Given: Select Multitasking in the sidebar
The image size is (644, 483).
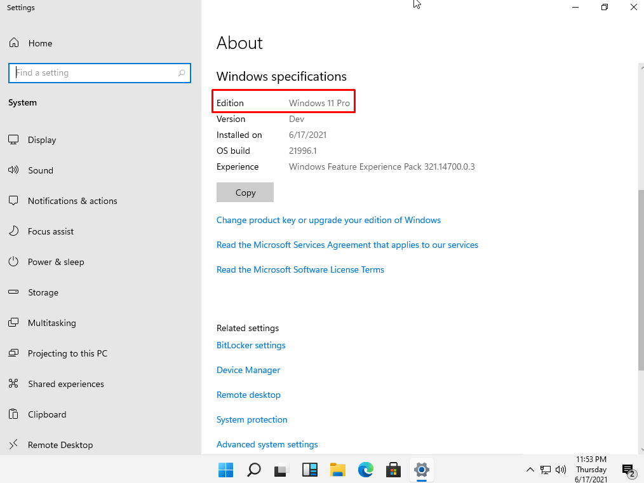Looking at the screenshot, I should coord(51,323).
